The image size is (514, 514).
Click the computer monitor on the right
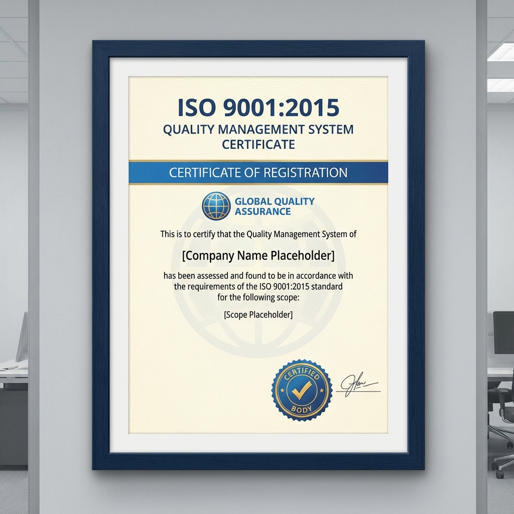503,332
